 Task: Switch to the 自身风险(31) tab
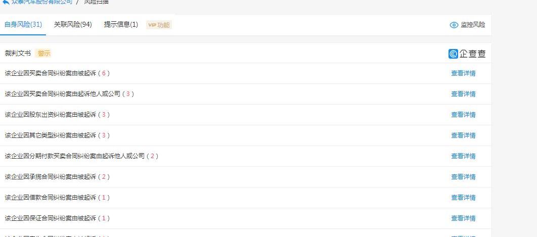23,24
